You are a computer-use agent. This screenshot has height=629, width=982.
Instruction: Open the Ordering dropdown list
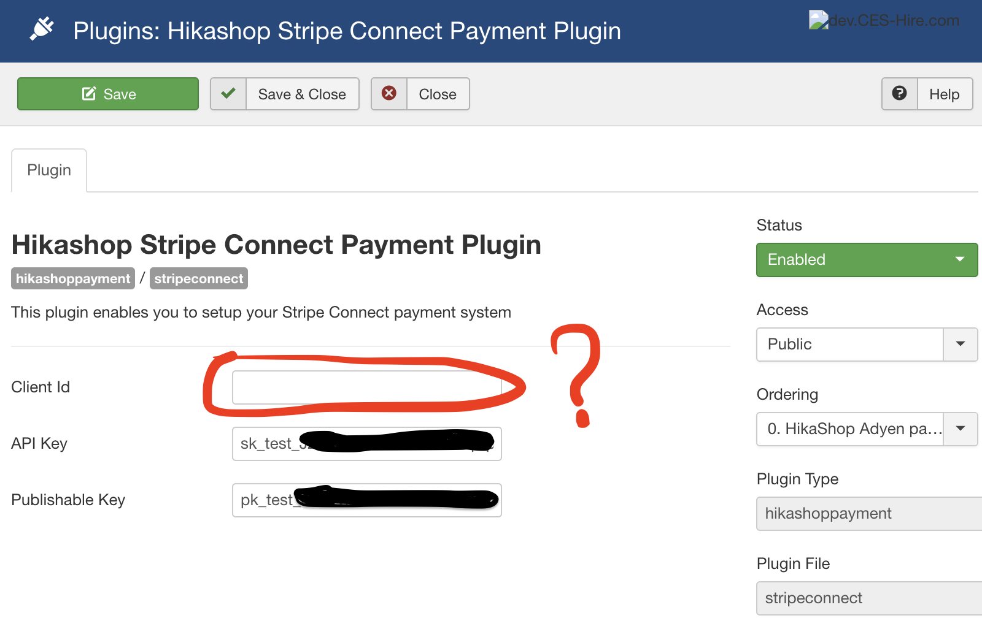tap(866, 429)
